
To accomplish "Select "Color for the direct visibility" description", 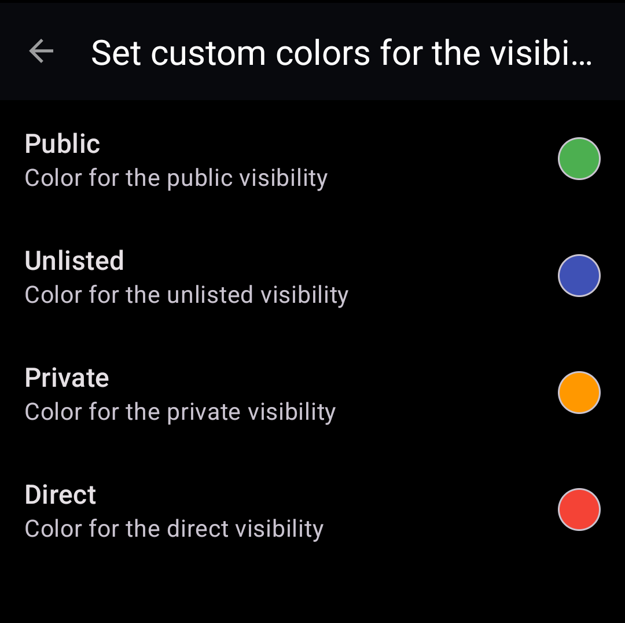I will (174, 529).
